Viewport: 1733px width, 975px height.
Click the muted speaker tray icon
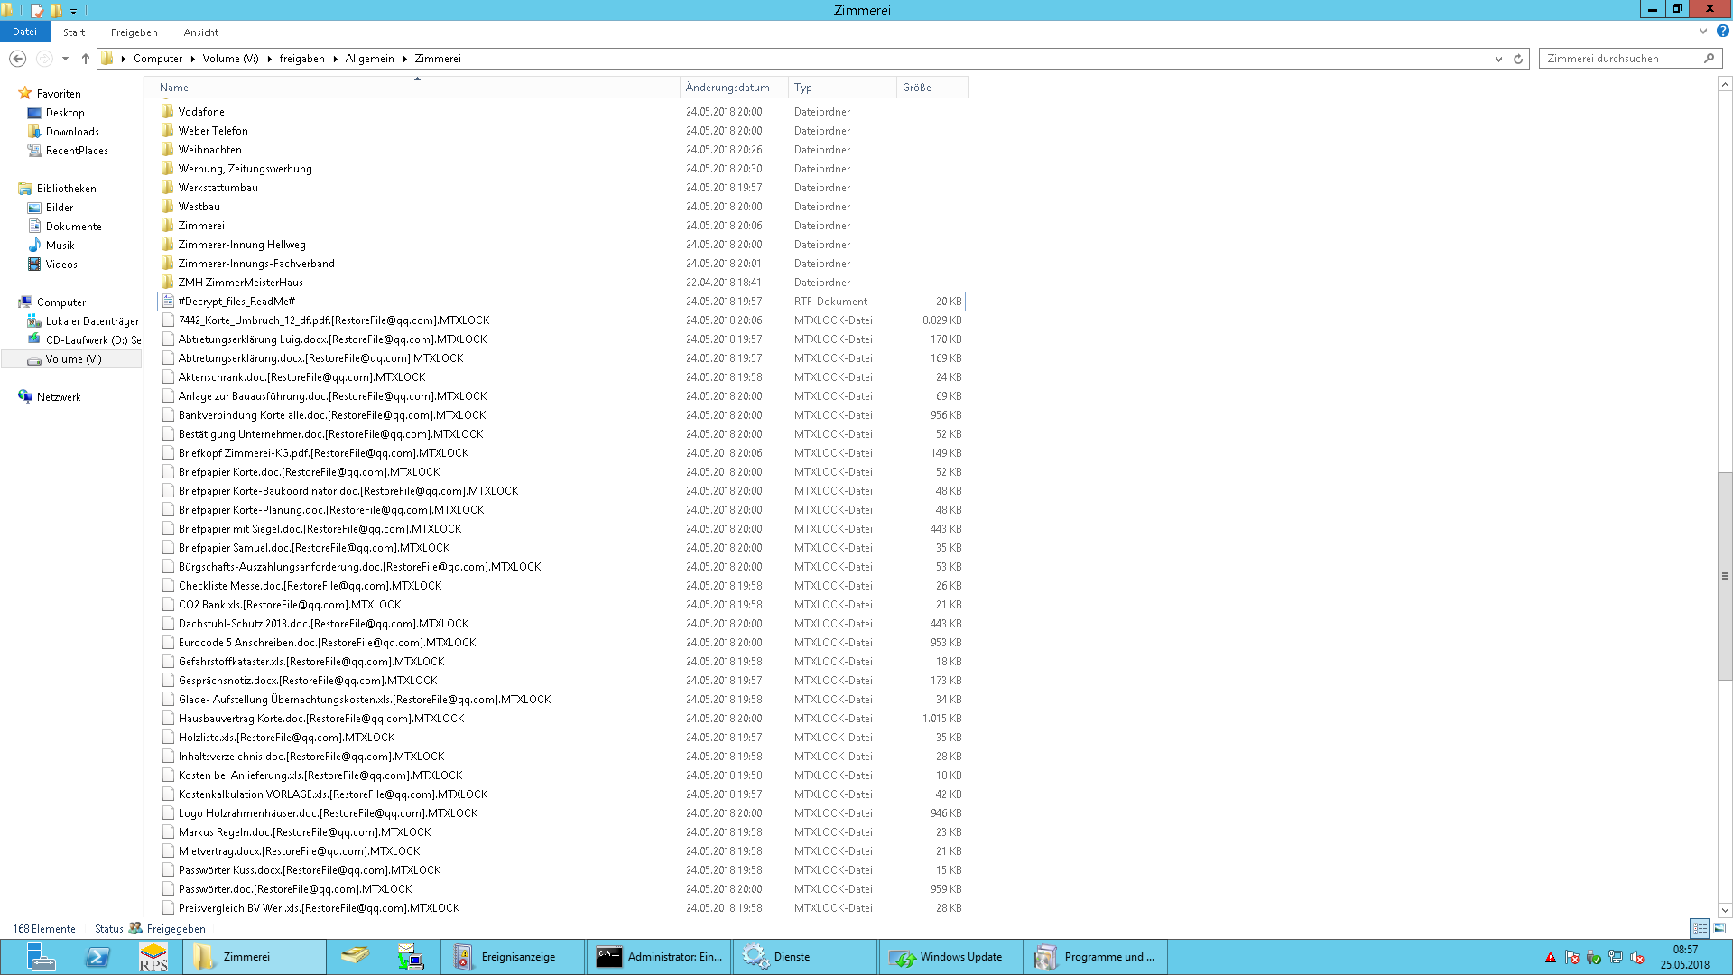[1637, 958]
